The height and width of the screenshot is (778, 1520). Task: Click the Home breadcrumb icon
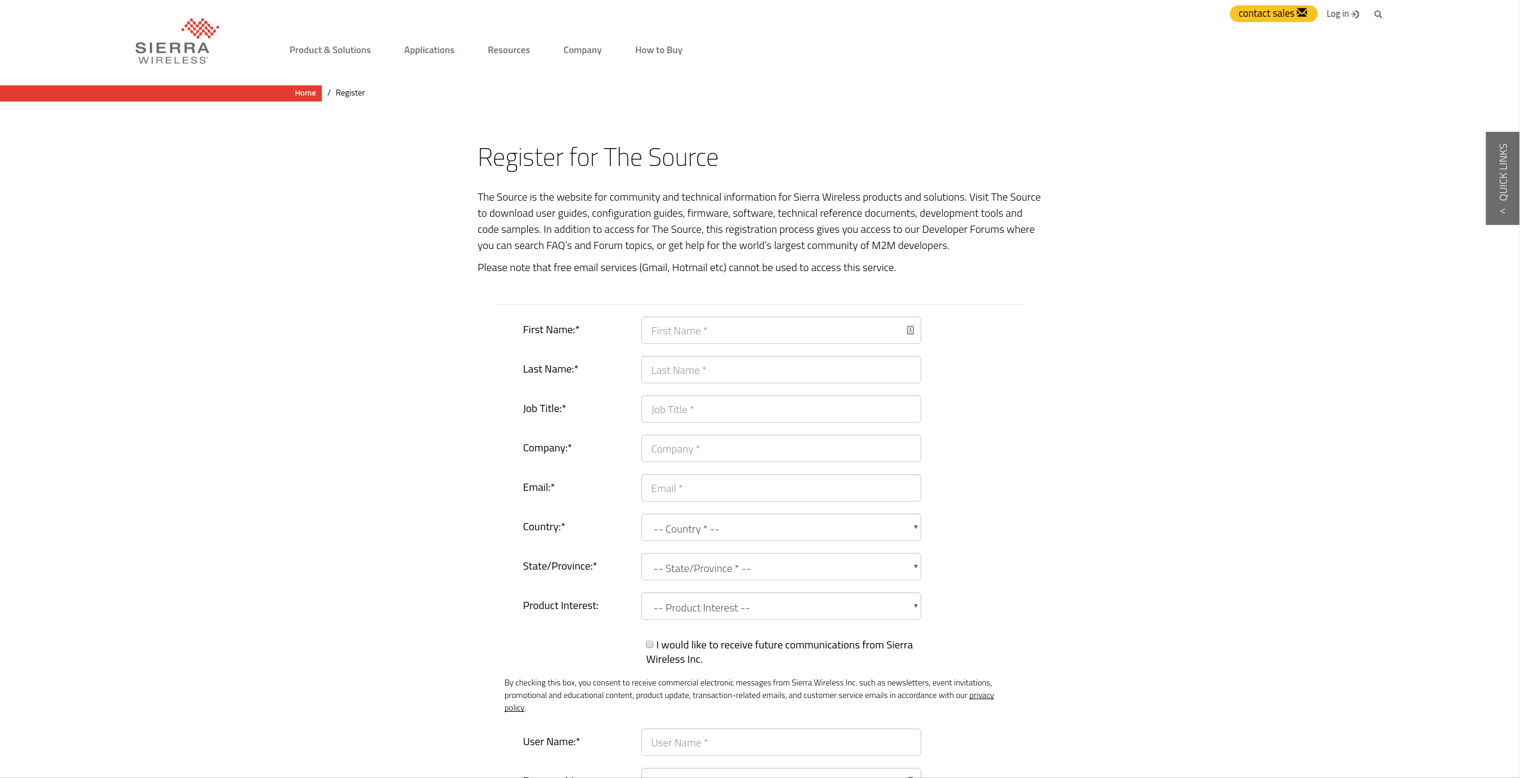pos(304,91)
